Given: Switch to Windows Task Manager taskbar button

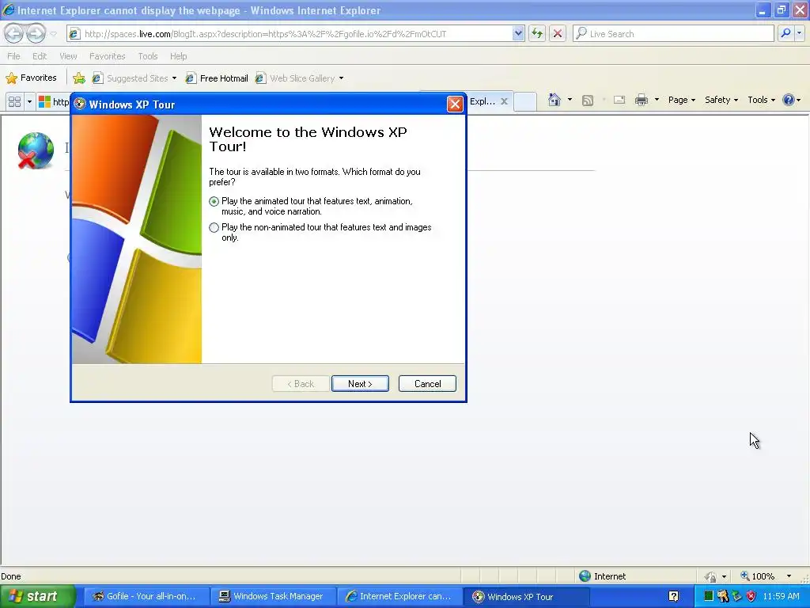Looking at the screenshot, I should click(272, 596).
